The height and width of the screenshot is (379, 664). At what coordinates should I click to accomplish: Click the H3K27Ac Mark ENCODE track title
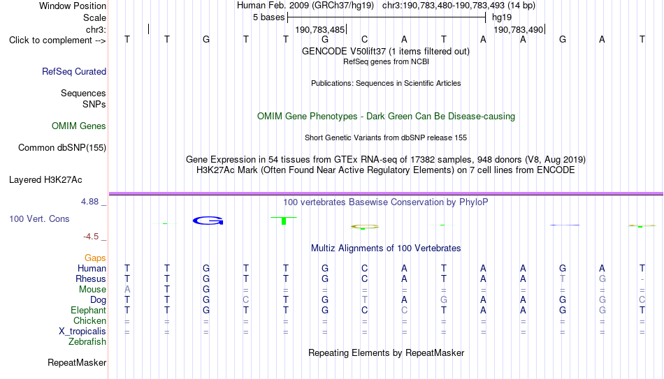coord(386,170)
